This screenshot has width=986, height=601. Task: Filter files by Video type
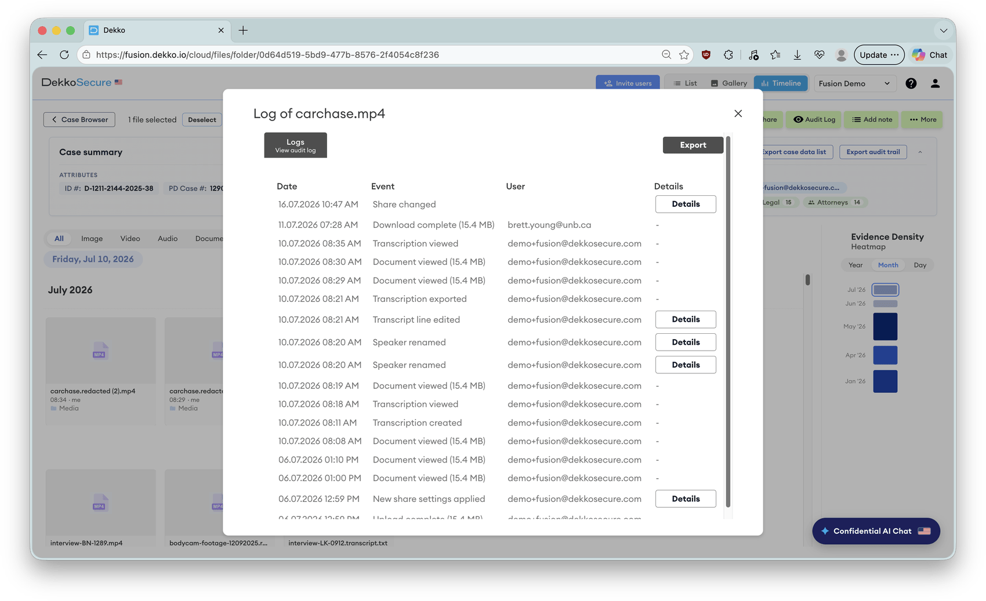click(x=130, y=238)
